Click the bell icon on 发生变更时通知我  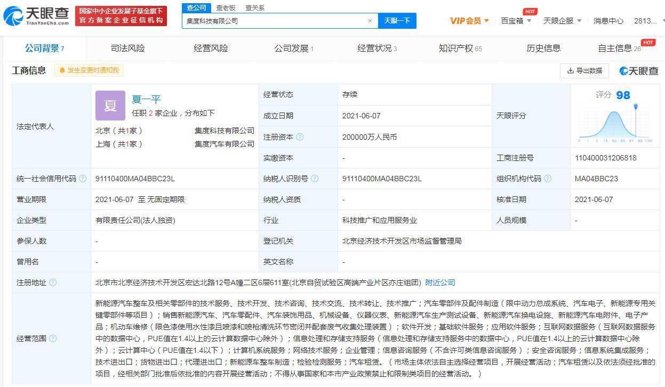(63, 70)
